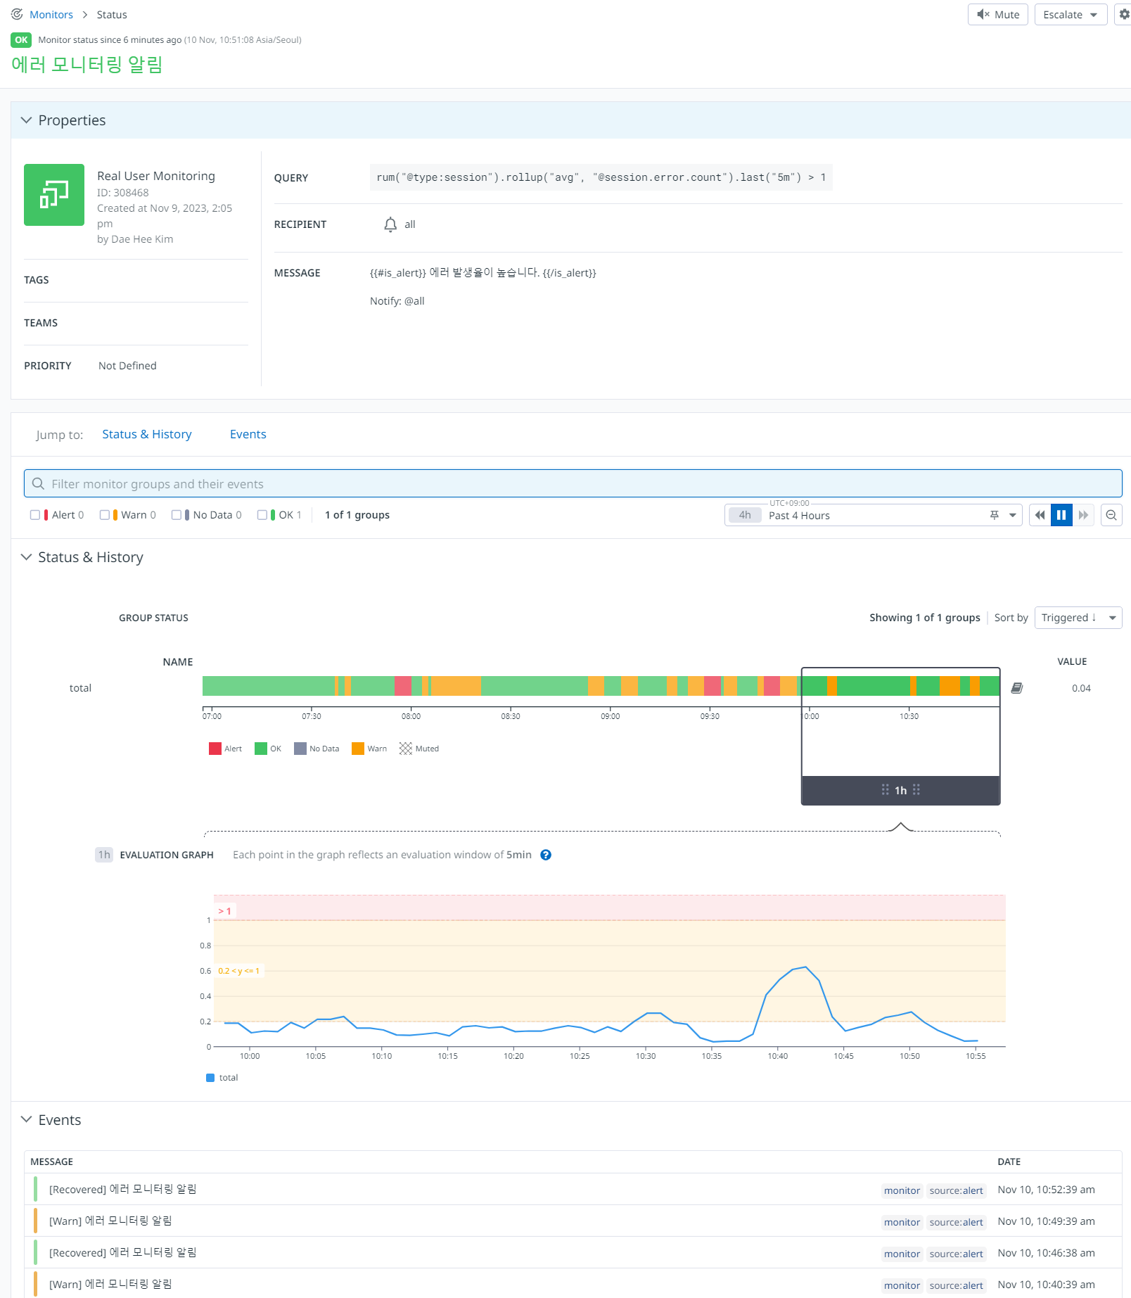Click monitor tag on 10:49:39 event
The image size is (1131, 1298).
point(902,1222)
